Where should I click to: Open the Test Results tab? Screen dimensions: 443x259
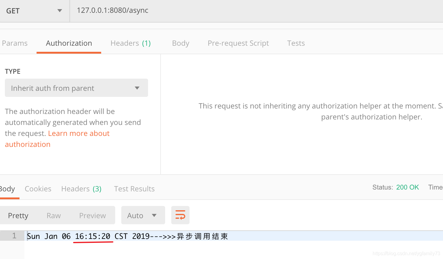pos(134,189)
